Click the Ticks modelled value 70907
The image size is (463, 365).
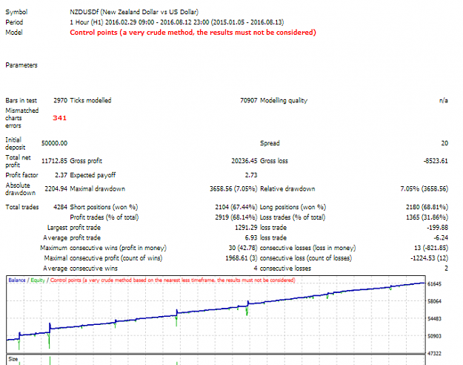[249, 101]
